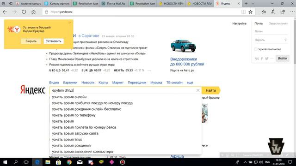Close the Яндекс tab
The image size is (296, 166).
239,3
